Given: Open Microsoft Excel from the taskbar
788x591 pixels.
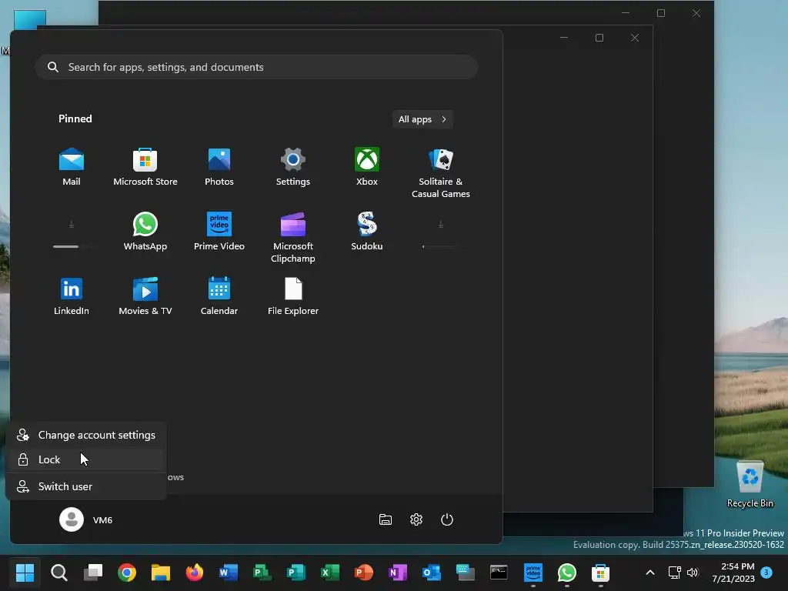Looking at the screenshot, I should tap(330, 573).
